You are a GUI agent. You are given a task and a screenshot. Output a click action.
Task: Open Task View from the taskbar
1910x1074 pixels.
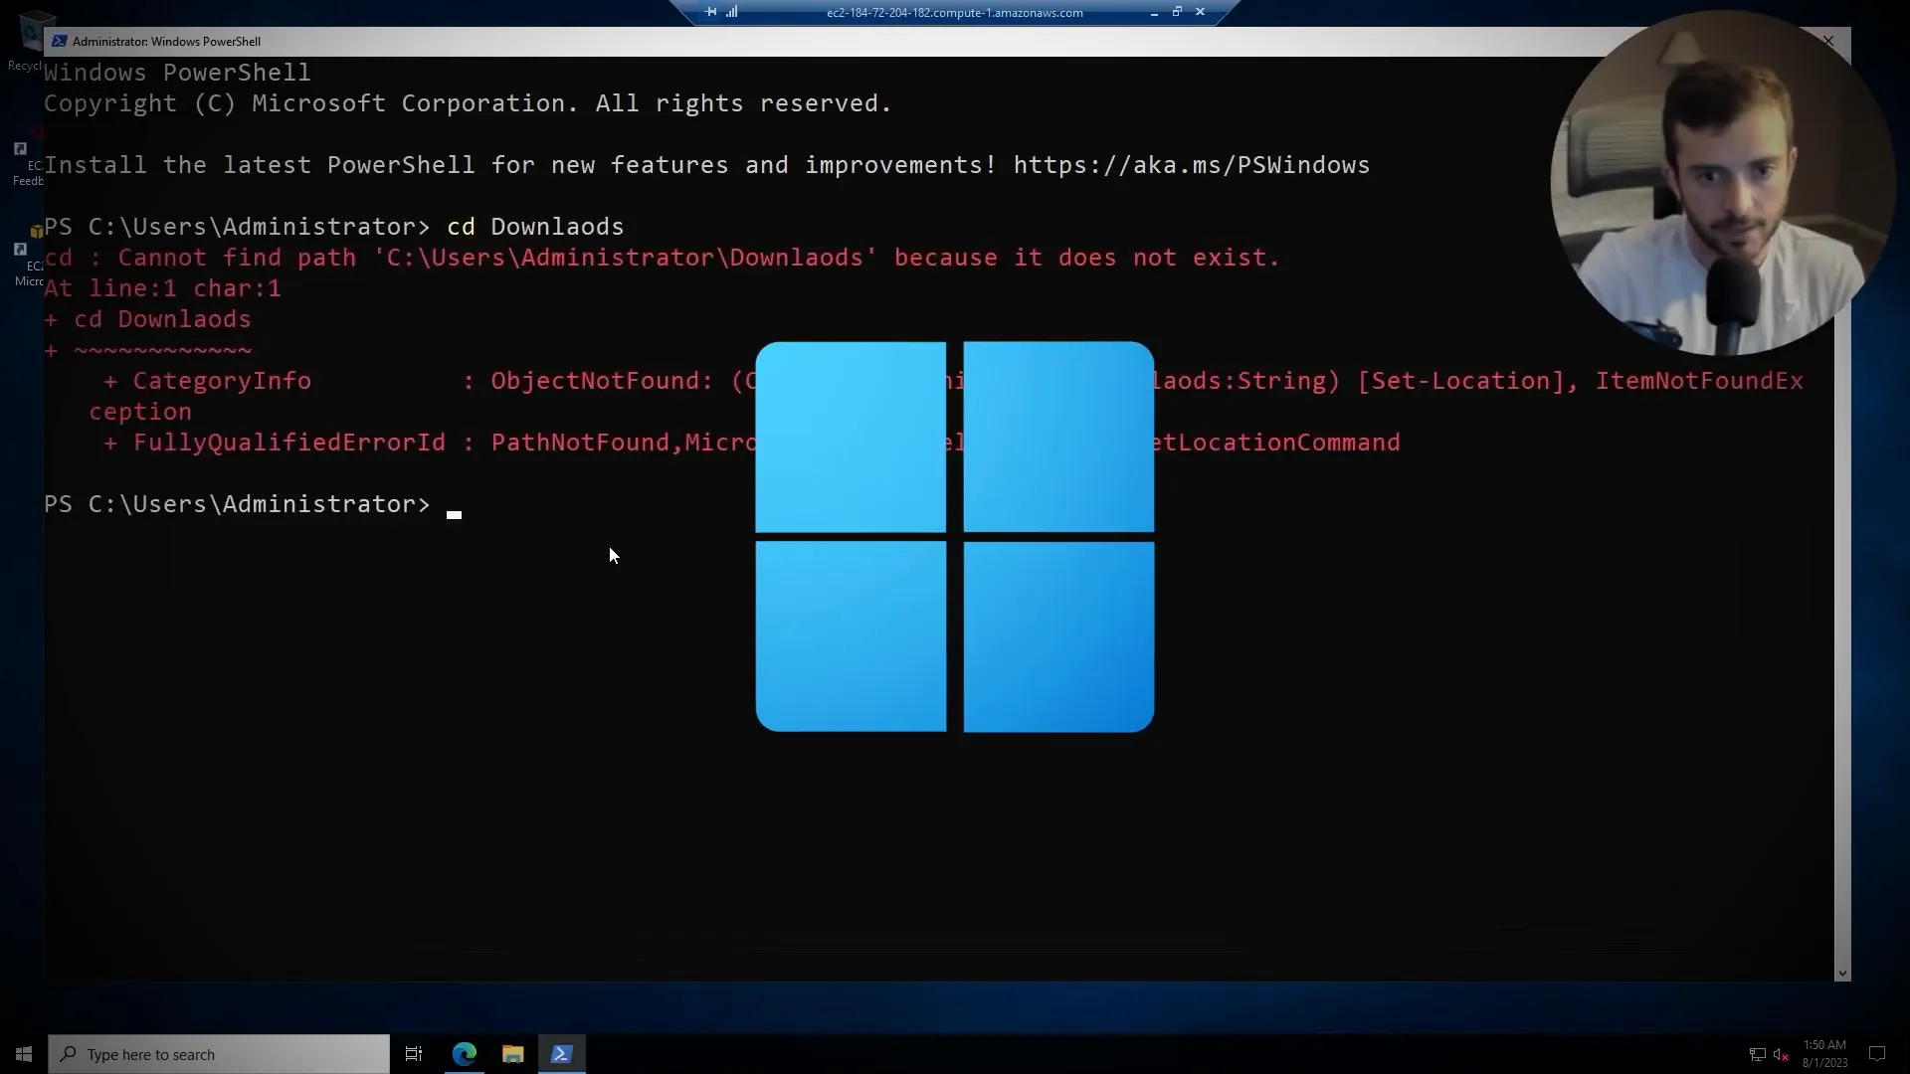pyautogui.click(x=414, y=1054)
